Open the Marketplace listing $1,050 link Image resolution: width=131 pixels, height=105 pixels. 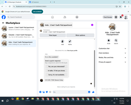pyautogui.click(x=54, y=32)
